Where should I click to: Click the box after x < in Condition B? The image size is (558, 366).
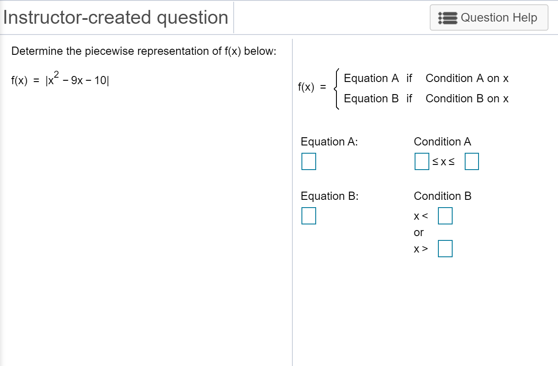445,216
